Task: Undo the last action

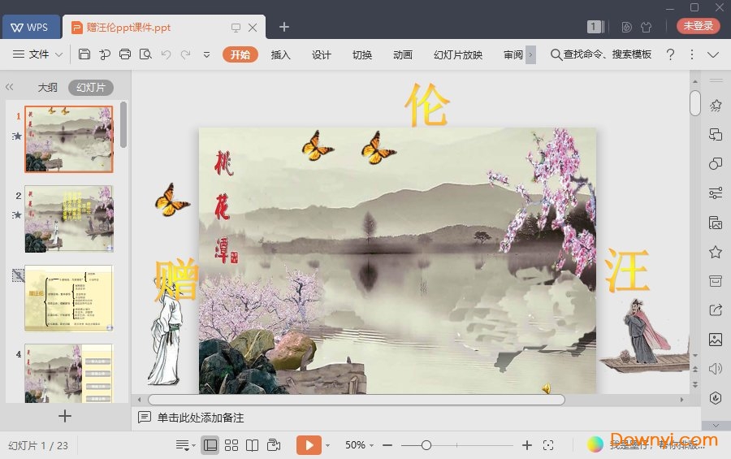Action: (x=166, y=54)
